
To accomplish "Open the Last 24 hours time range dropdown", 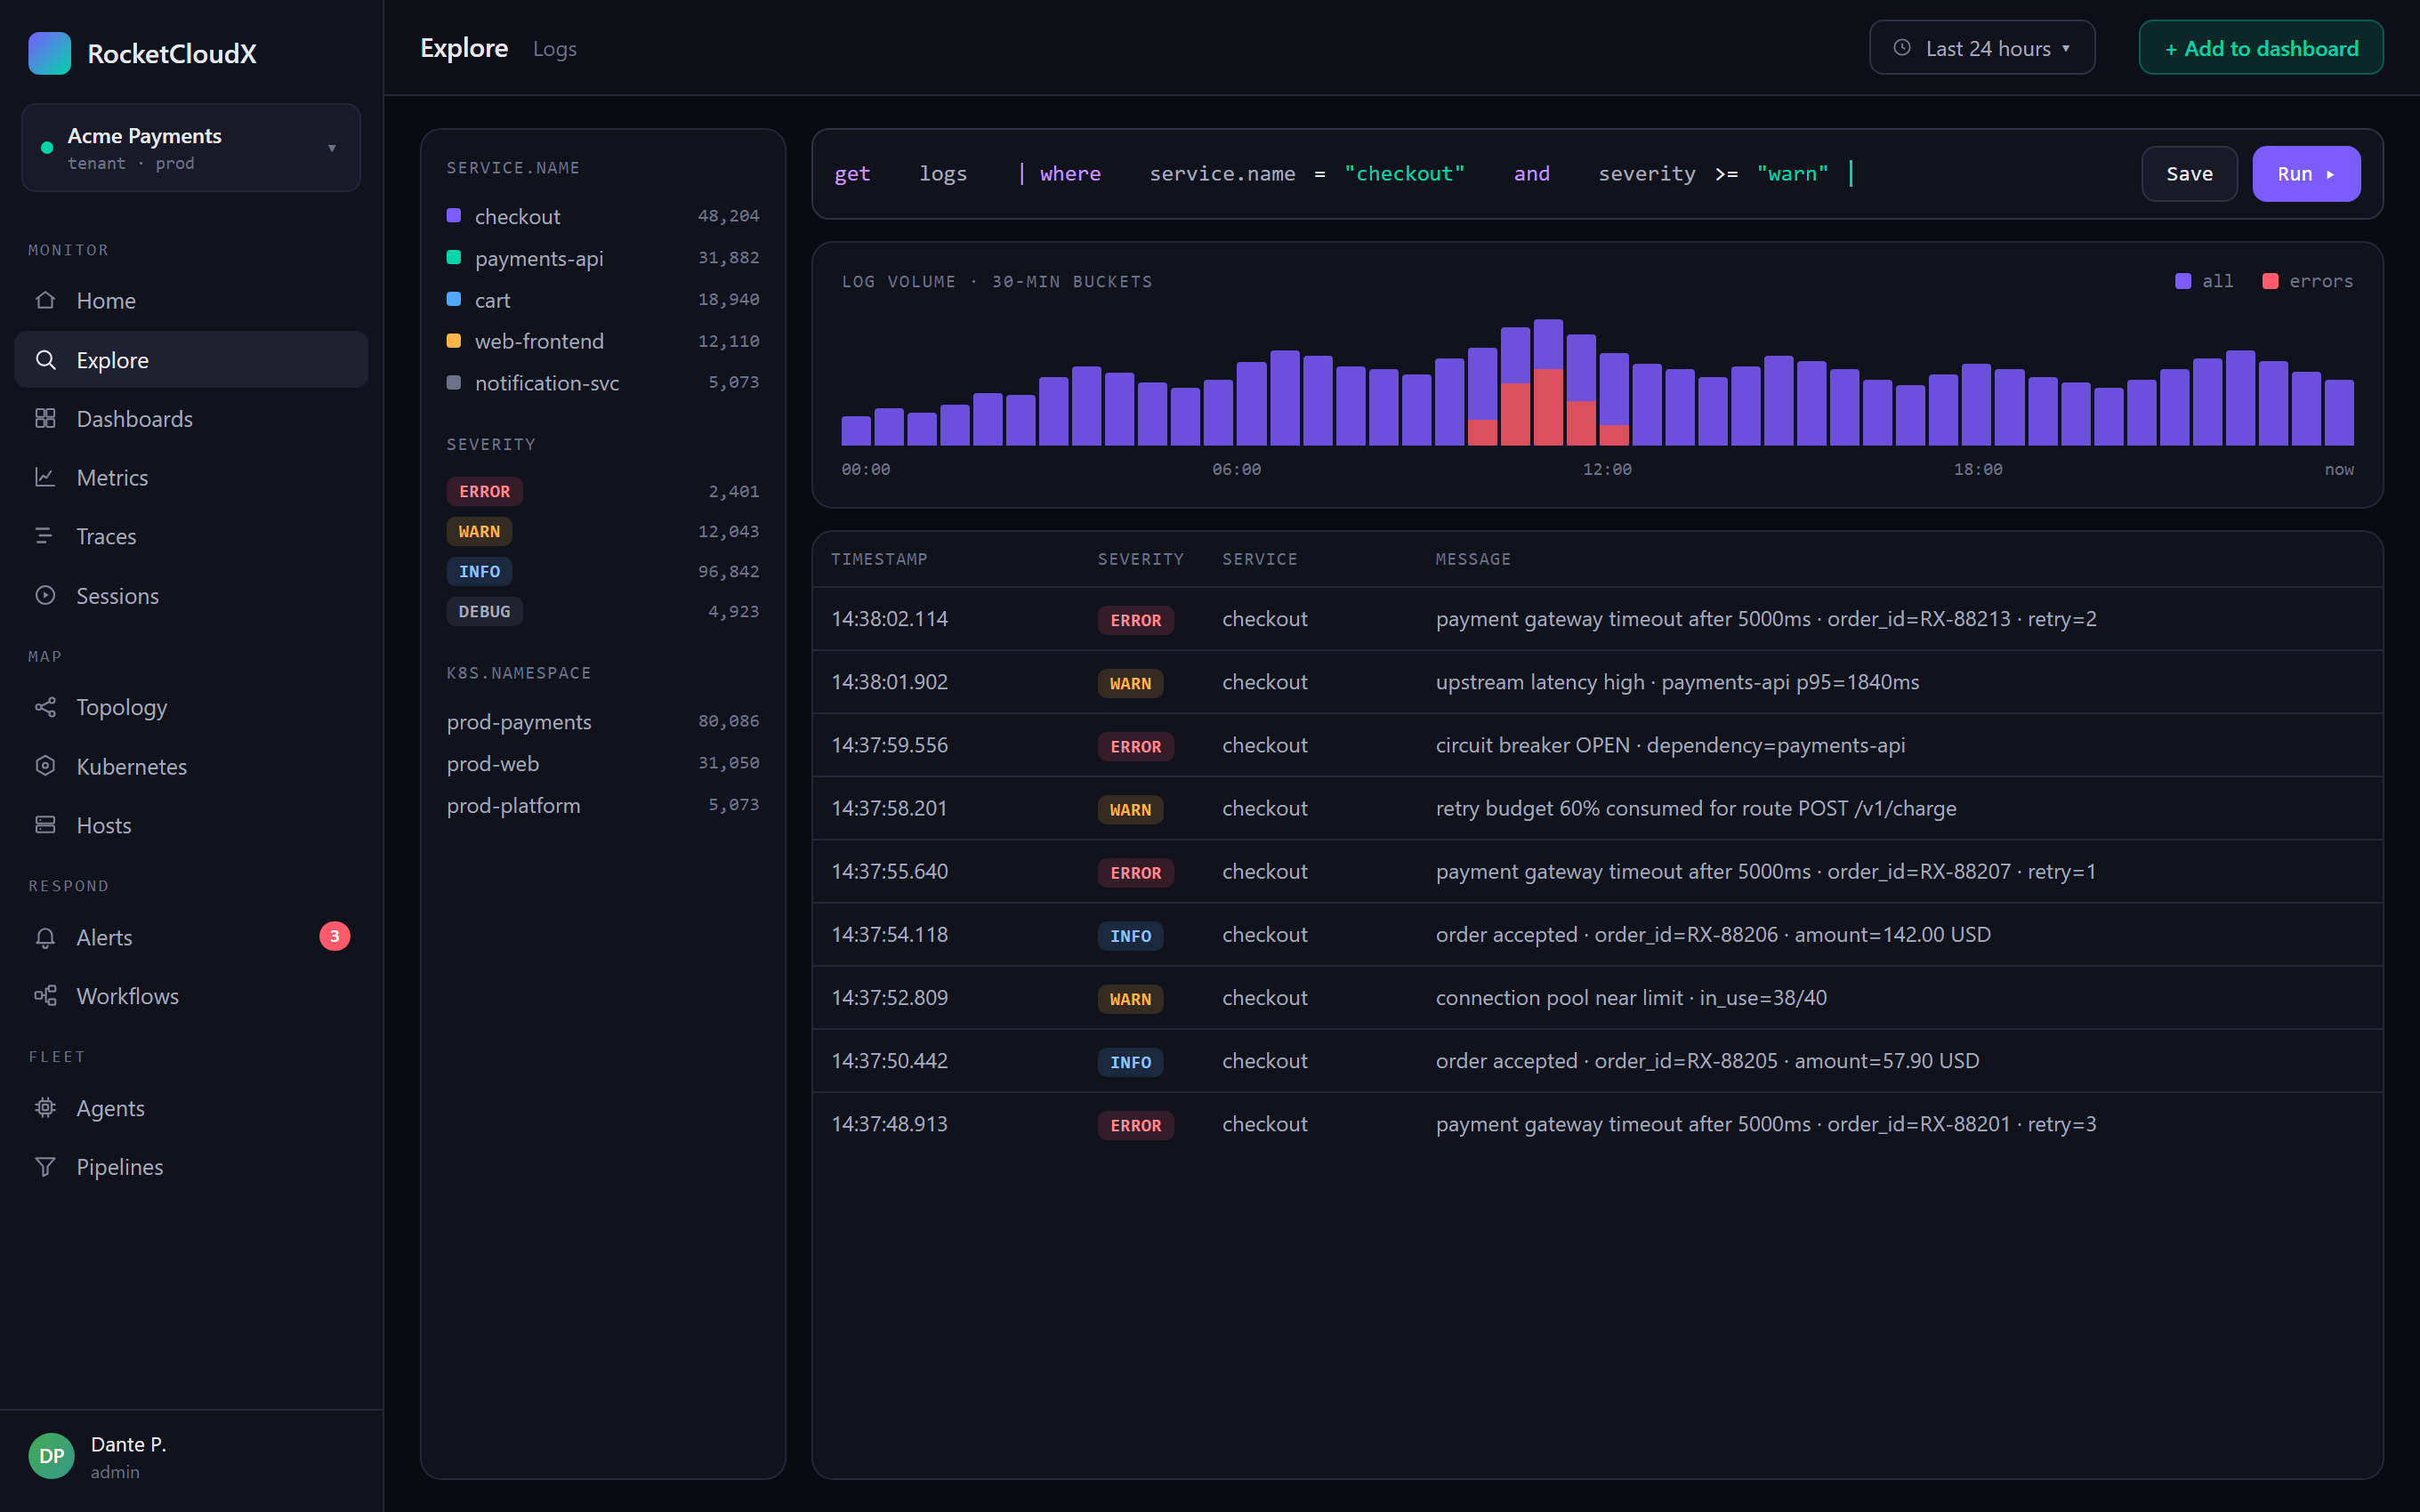I will coord(1982,48).
